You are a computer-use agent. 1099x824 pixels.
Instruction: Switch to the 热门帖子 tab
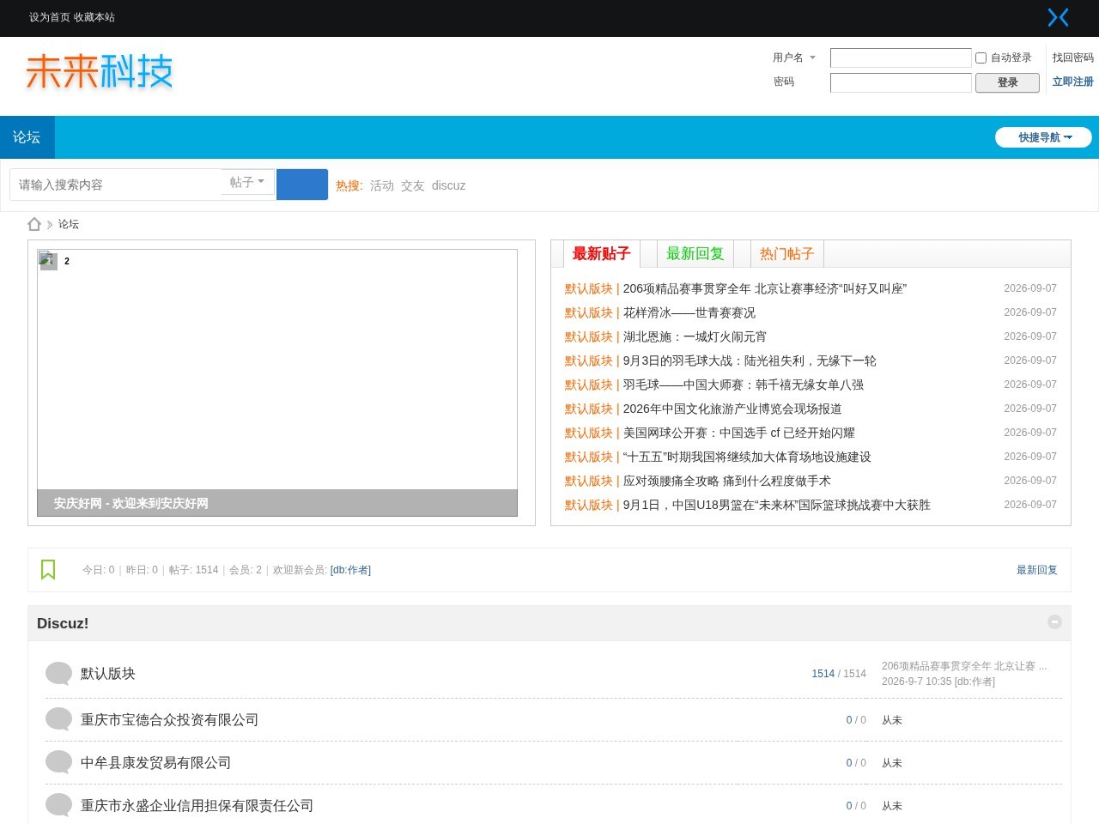(786, 254)
